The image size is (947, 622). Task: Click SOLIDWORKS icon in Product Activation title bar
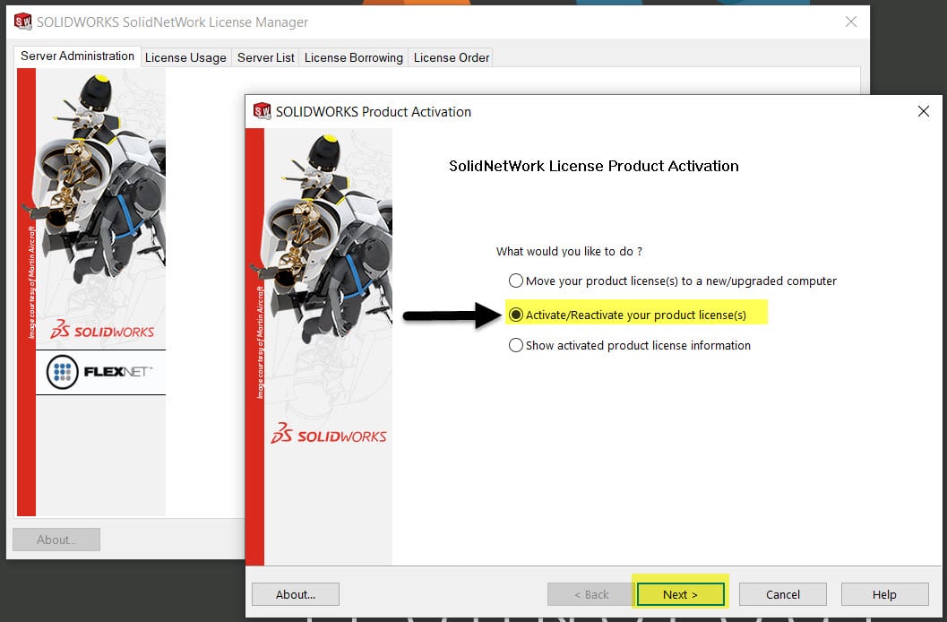tap(263, 111)
